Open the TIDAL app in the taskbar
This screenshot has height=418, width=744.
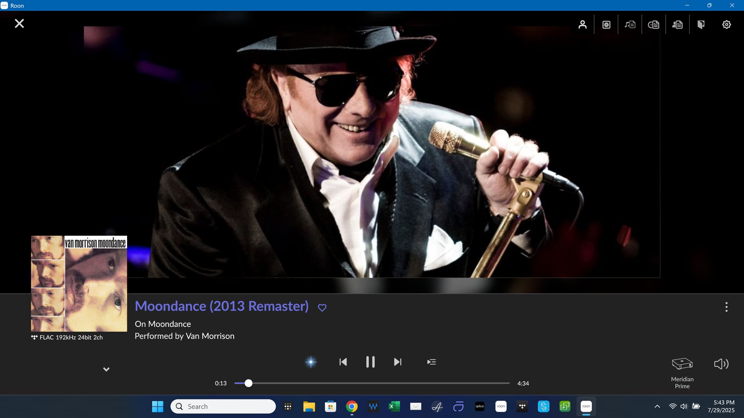pos(522,406)
